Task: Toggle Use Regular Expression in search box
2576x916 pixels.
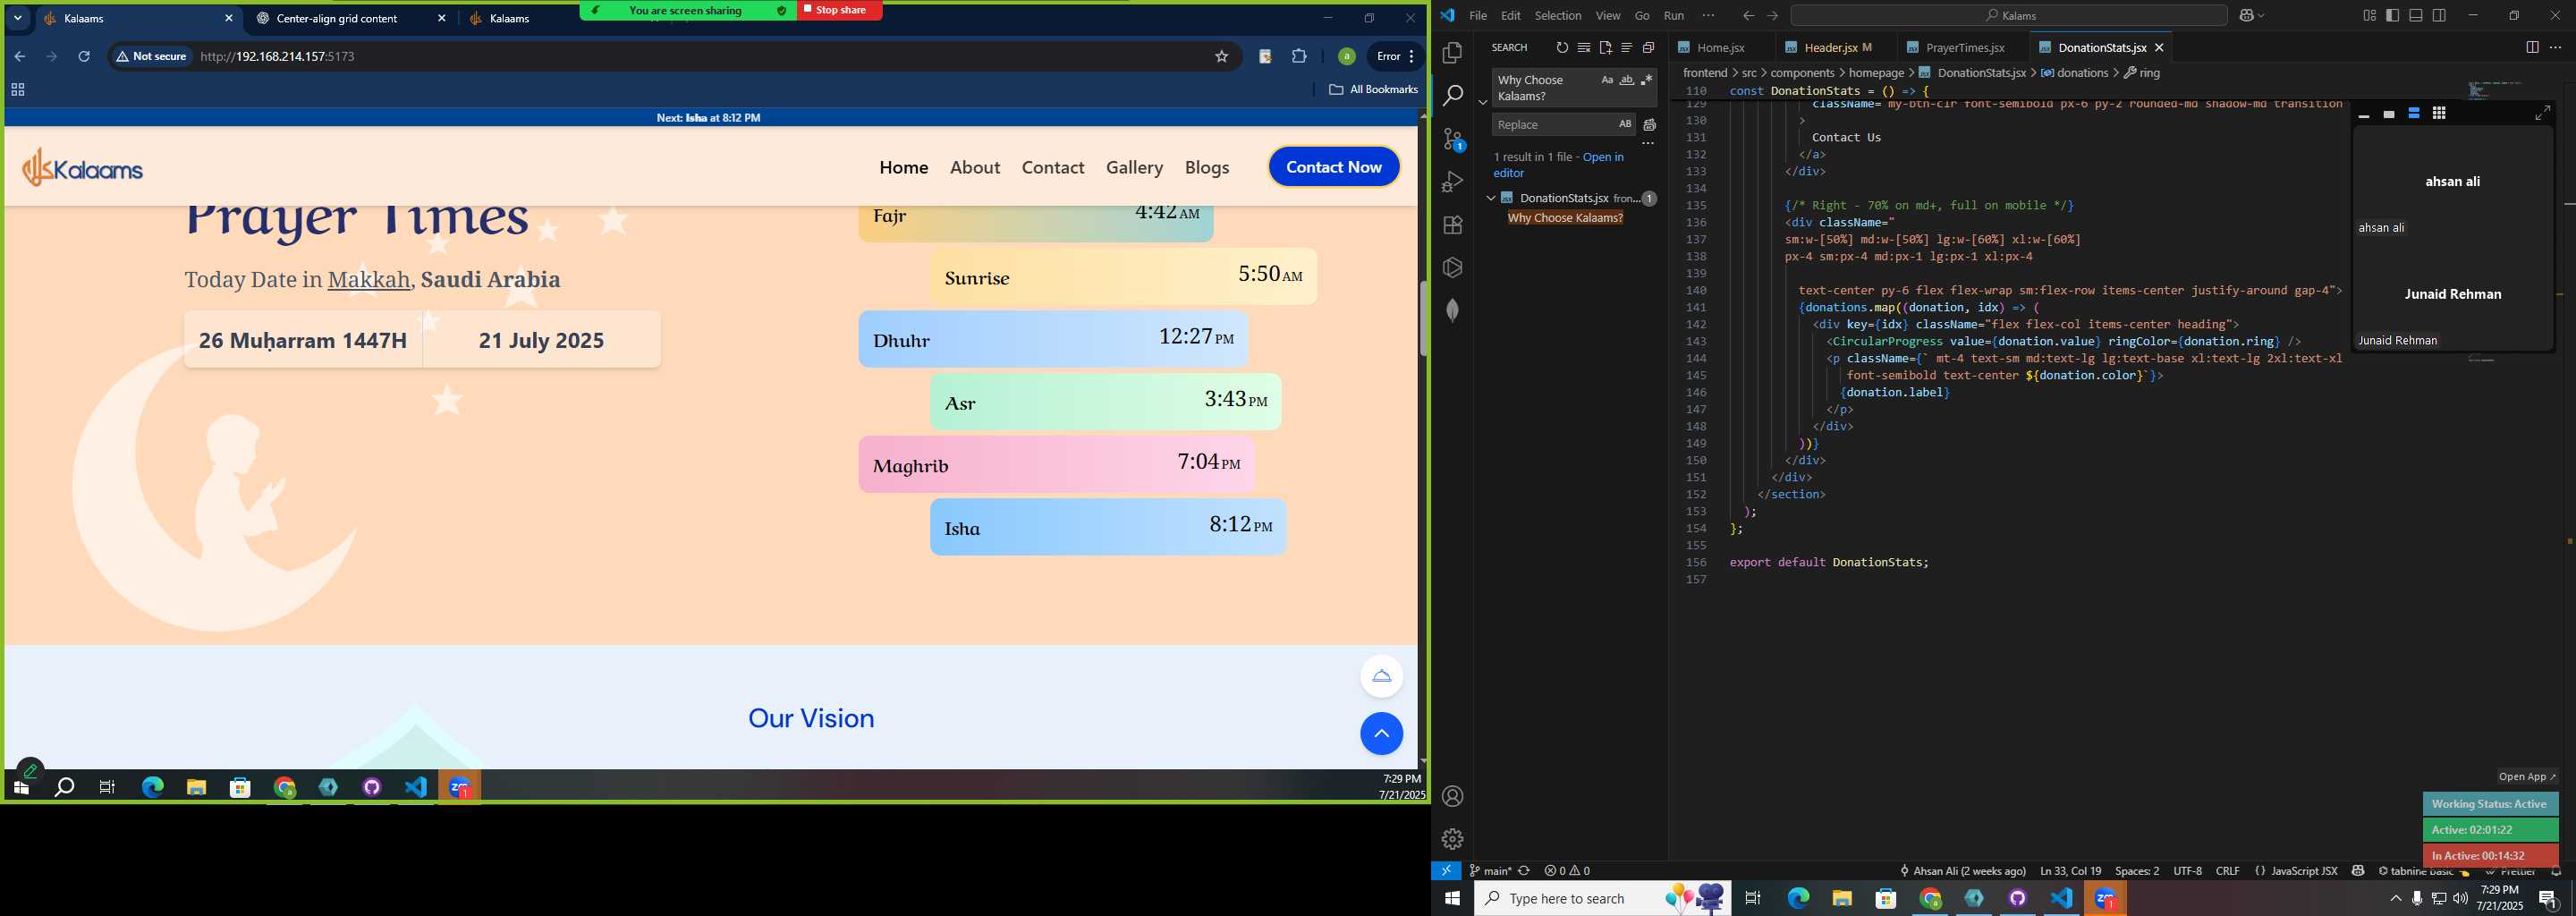Action: [1646, 80]
